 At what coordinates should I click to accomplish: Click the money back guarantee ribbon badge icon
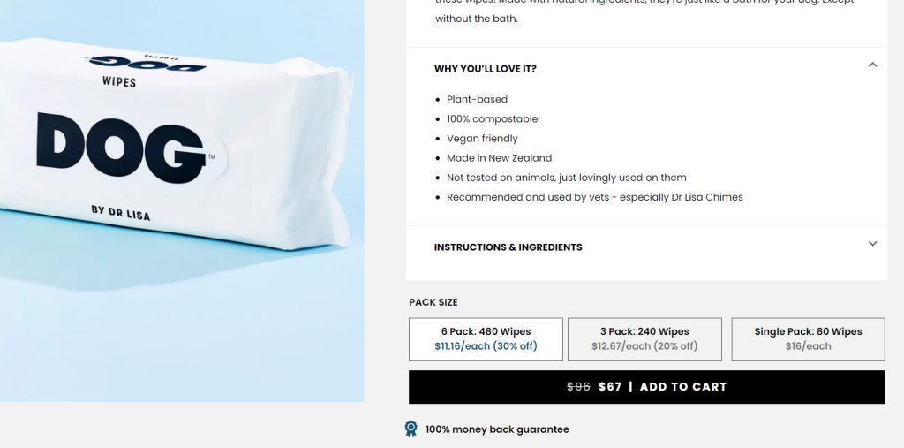[x=411, y=429]
